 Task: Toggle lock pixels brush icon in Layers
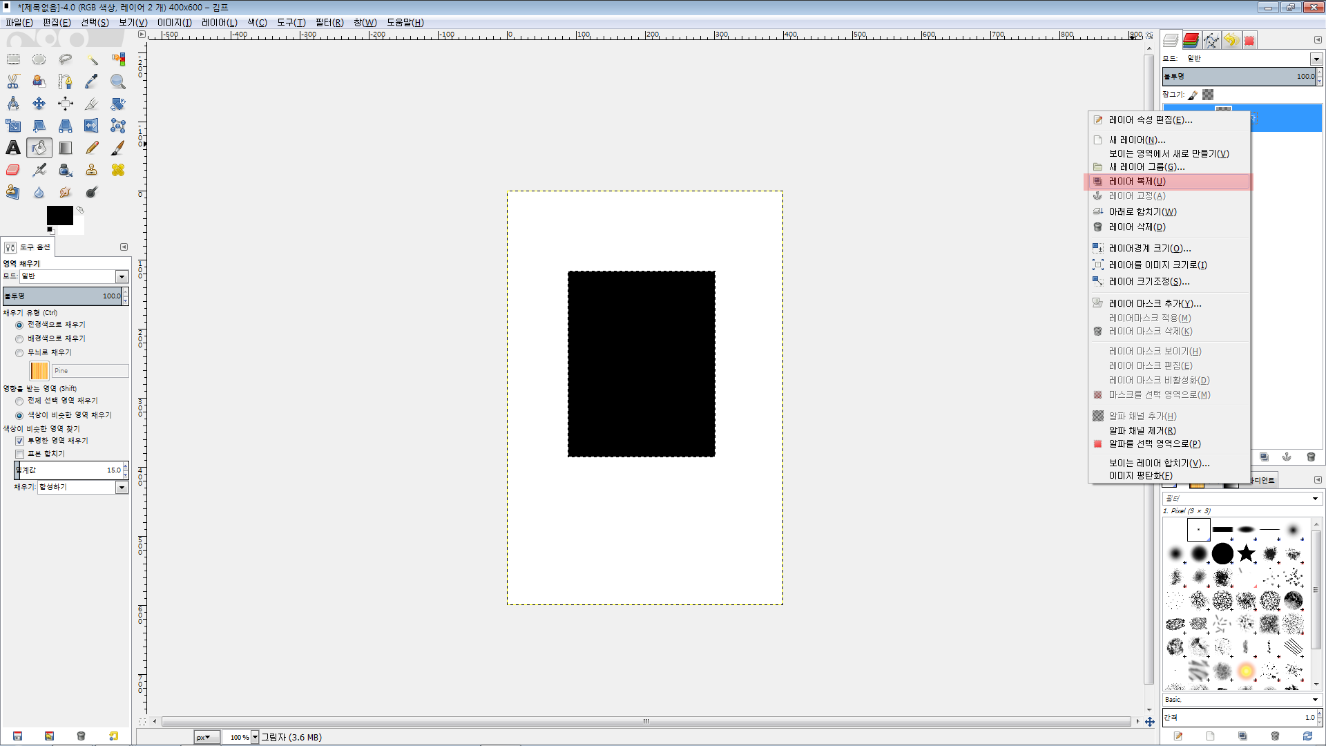pyautogui.click(x=1193, y=95)
